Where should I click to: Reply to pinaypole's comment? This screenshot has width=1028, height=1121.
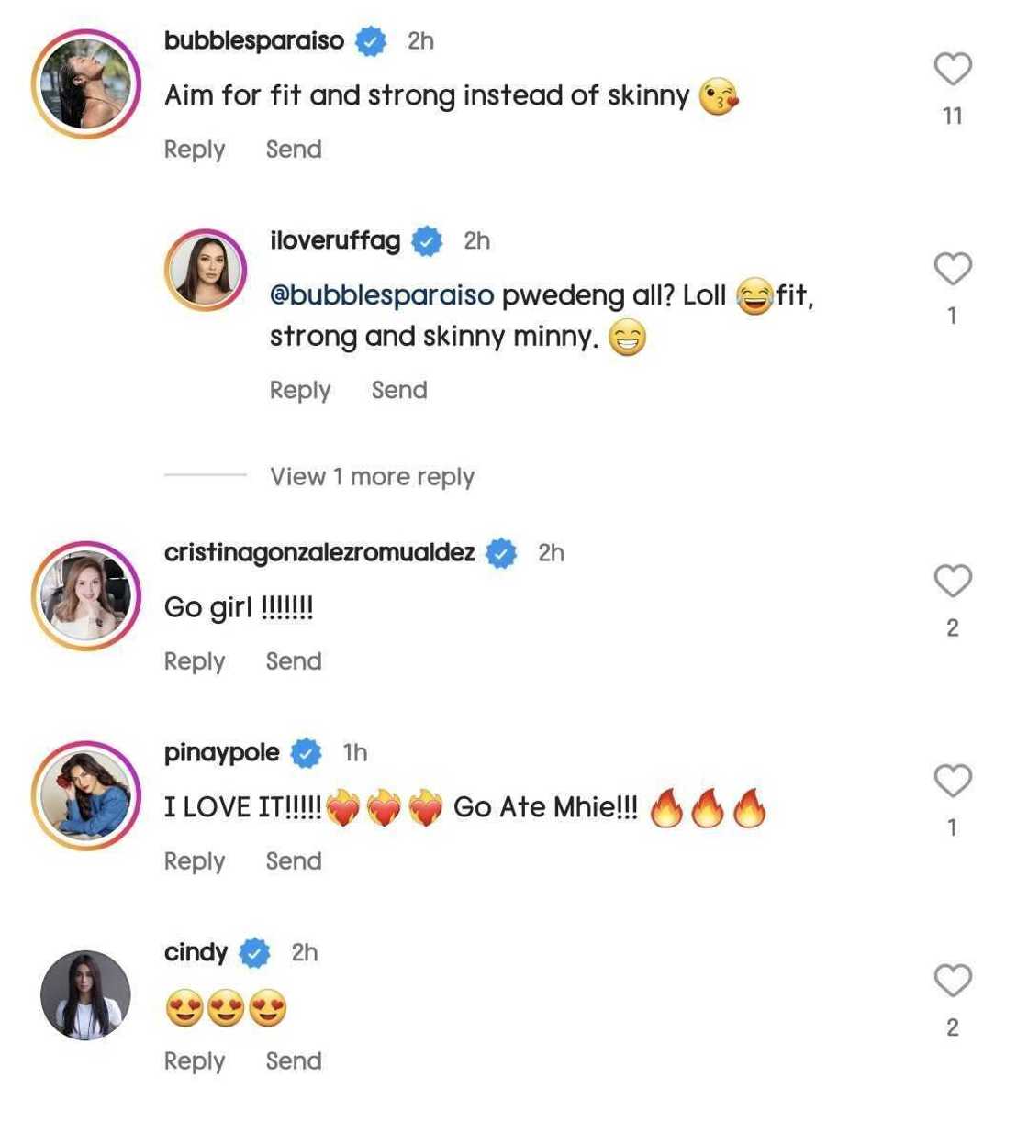tap(195, 861)
